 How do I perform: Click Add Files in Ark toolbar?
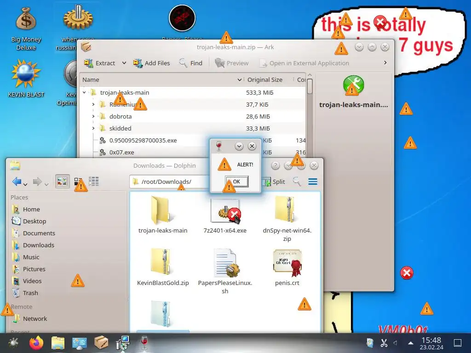(151, 63)
